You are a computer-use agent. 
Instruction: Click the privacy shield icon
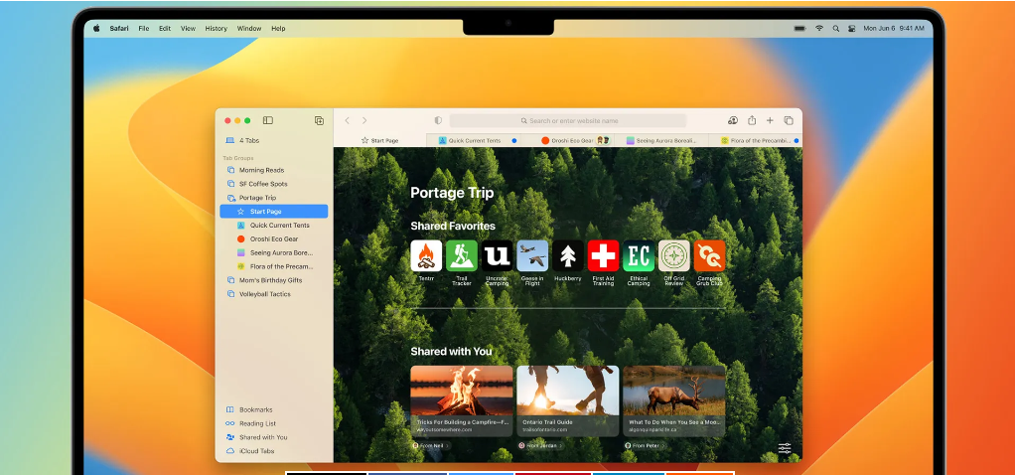pyautogui.click(x=438, y=120)
